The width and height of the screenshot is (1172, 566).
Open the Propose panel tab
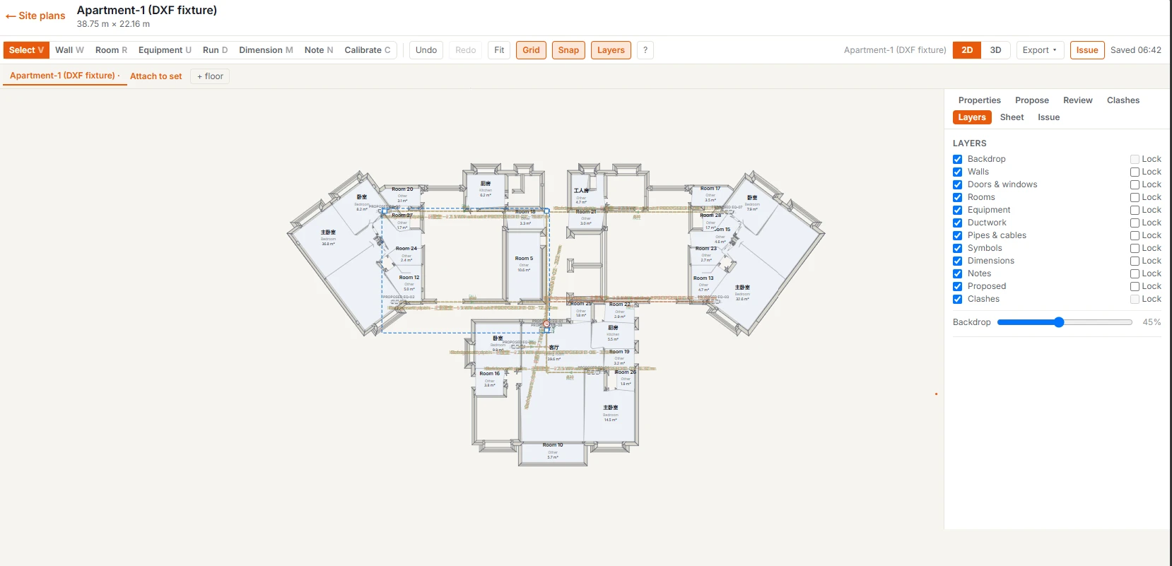pos(1031,100)
